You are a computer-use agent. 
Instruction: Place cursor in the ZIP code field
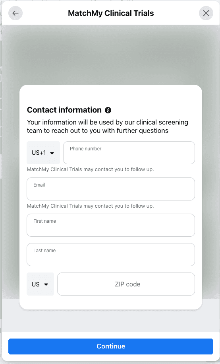pos(126,284)
